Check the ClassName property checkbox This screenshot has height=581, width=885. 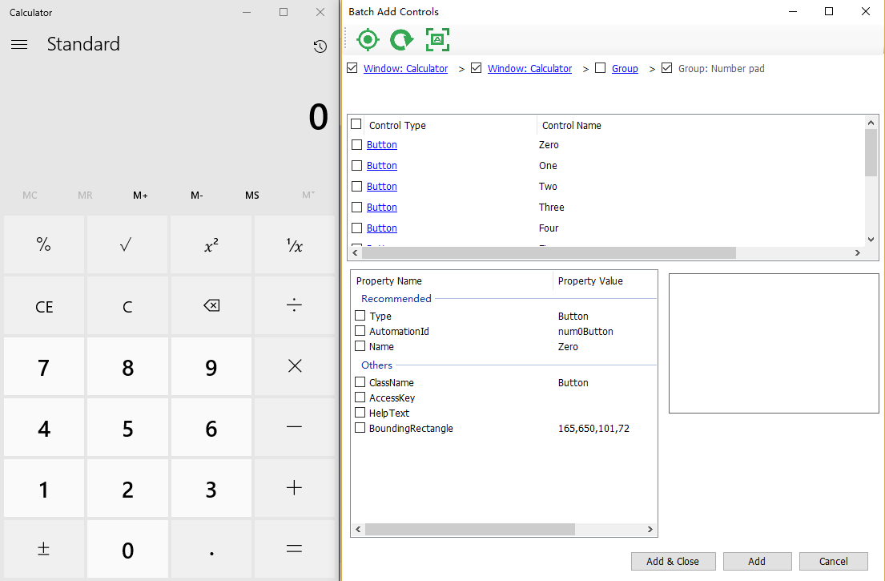click(x=360, y=381)
